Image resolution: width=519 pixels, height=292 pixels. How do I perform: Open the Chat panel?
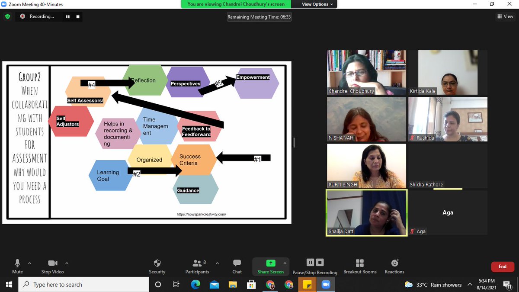(237, 266)
